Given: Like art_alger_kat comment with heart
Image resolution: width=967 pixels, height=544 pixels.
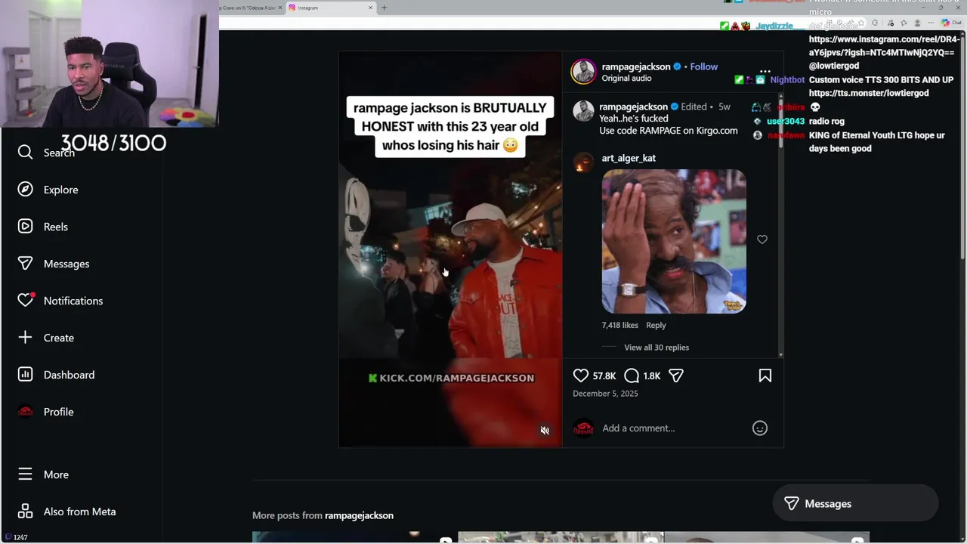Looking at the screenshot, I should tap(762, 240).
